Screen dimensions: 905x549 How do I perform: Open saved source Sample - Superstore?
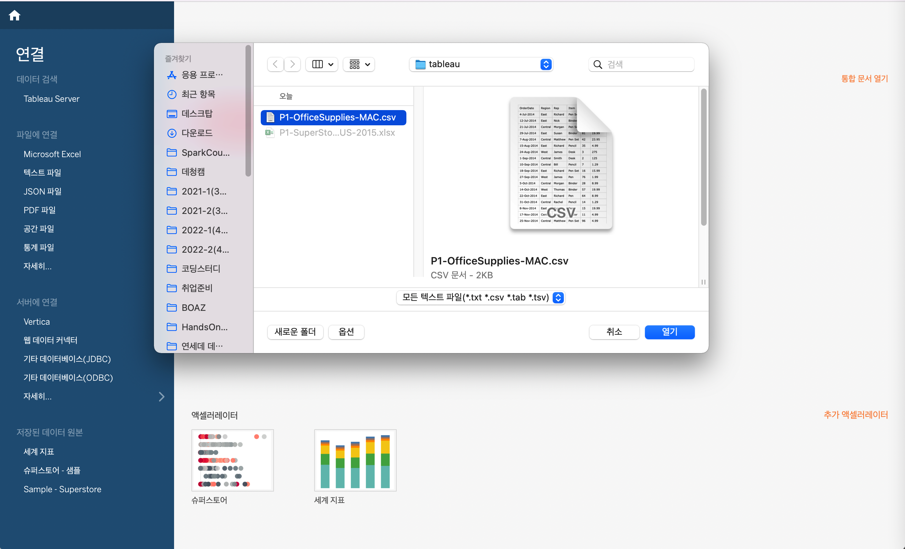[62, 489]
